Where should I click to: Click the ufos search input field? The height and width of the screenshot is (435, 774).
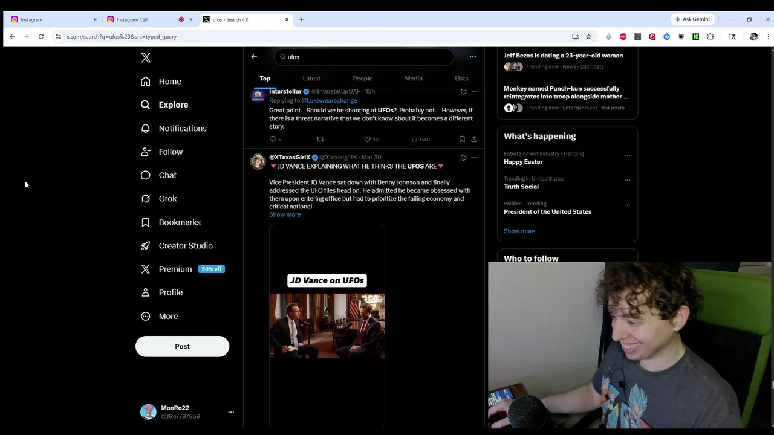pos(364,57)
